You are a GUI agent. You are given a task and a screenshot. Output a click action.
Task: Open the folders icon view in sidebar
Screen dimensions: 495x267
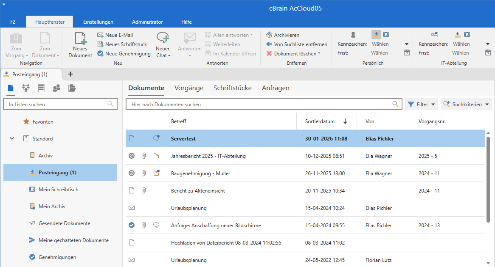coord(72,88)
